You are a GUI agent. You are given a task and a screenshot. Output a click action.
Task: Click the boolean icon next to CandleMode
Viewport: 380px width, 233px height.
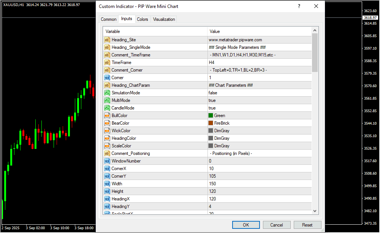pyautogui.click(x=107, y=108)
